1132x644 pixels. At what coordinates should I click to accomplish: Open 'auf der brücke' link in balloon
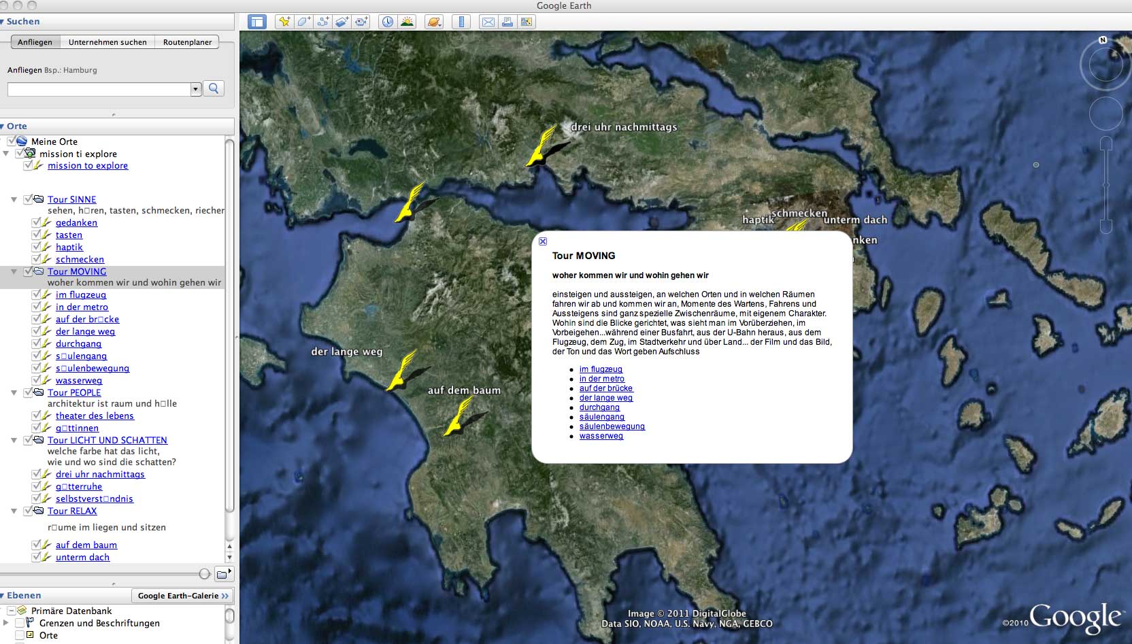point(606,388)
